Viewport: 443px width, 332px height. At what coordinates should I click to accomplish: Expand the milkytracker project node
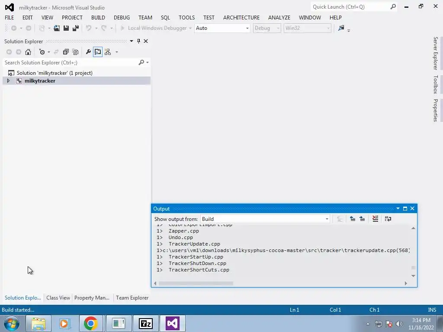click(8, 81)
